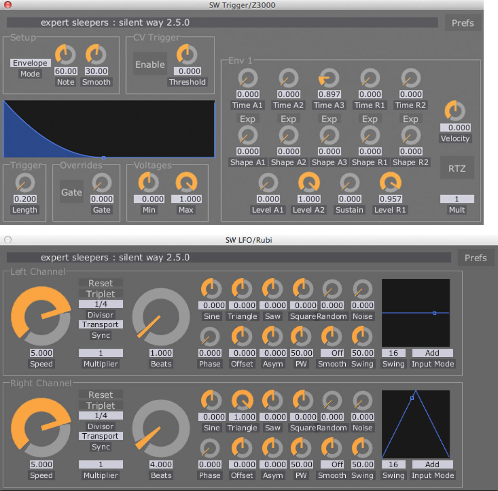This screenshot has height=491, width=498.
Task: Click the Shape A1 knob
Action: tap(248, 135)
